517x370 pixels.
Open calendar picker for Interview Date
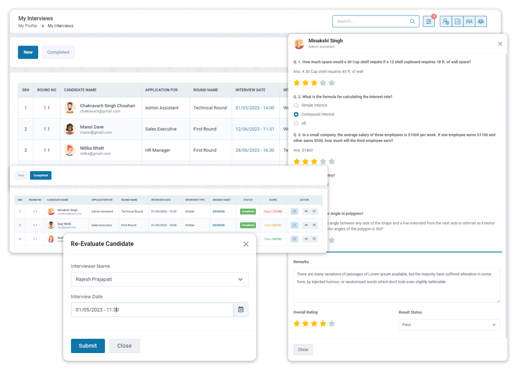pyautogui.click(x=241, y=309)
